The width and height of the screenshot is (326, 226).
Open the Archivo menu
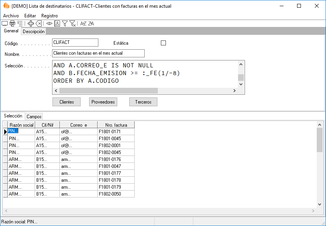(x=11, y=16)
